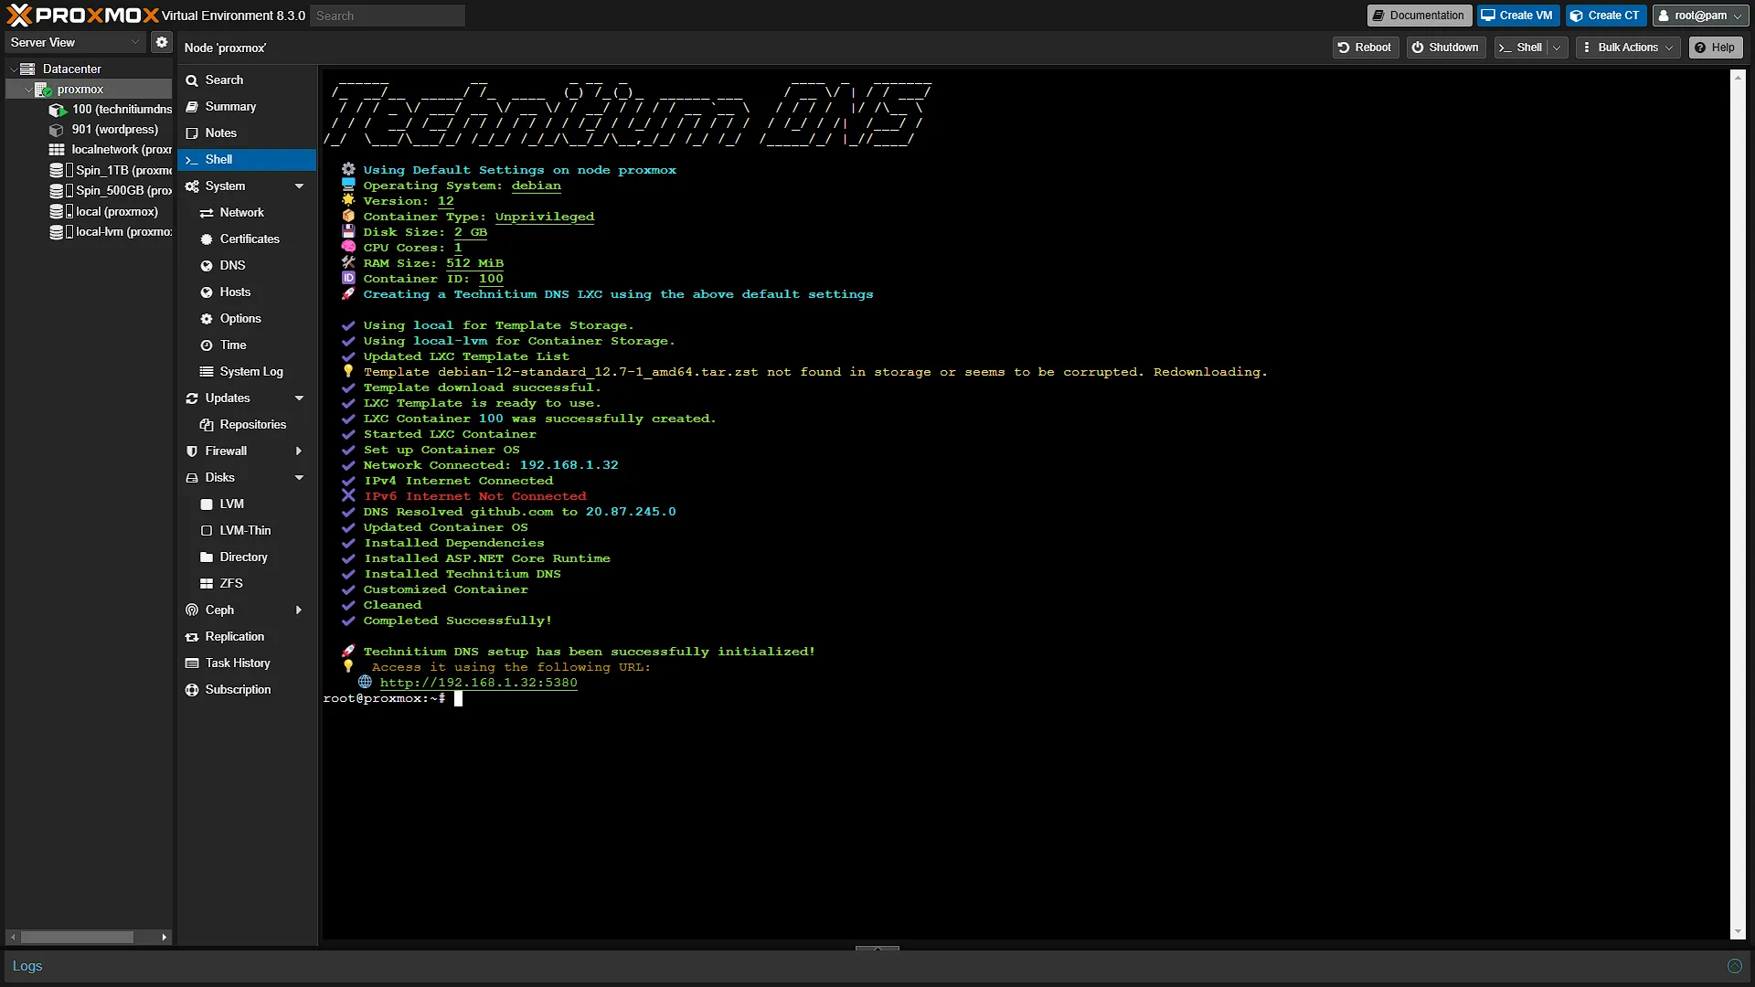Open Task History item
1755x987 pixels.
coord(247,663)
